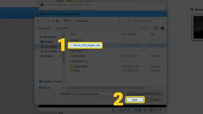Open the Help question mark icon

(162, 28)
